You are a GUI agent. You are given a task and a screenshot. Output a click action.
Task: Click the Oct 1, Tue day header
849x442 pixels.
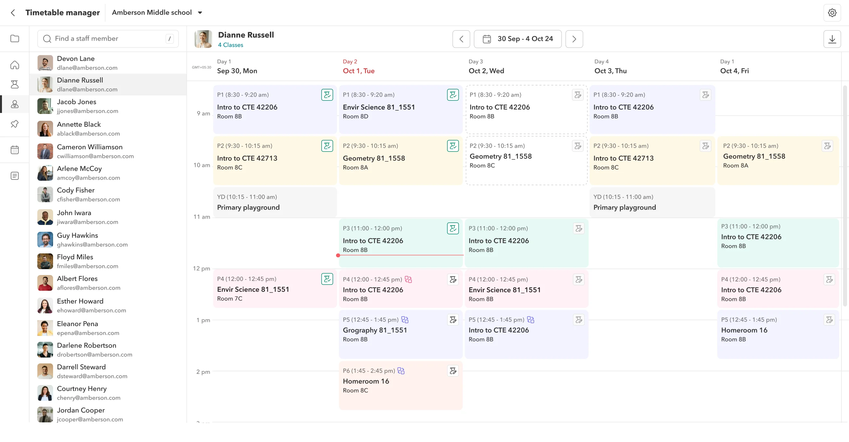[x=359, y=66]
